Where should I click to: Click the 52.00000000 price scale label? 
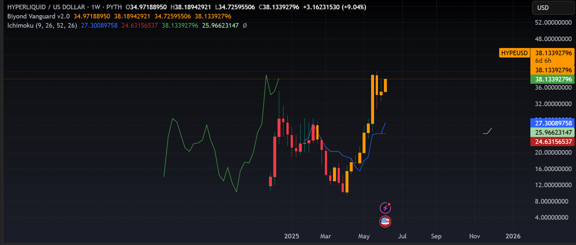[x=553, y=22]
